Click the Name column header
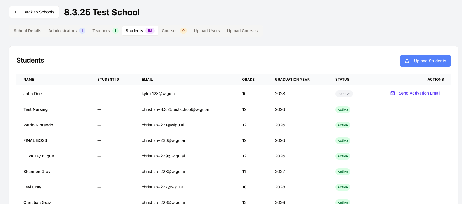The height and width of the screenshot is (204, 462). point(29,80)
